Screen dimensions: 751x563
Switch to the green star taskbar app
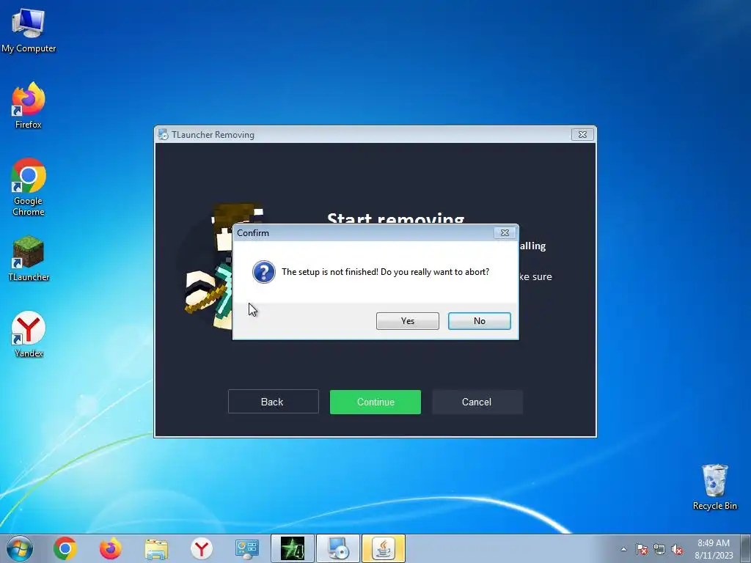coord(293,548)
